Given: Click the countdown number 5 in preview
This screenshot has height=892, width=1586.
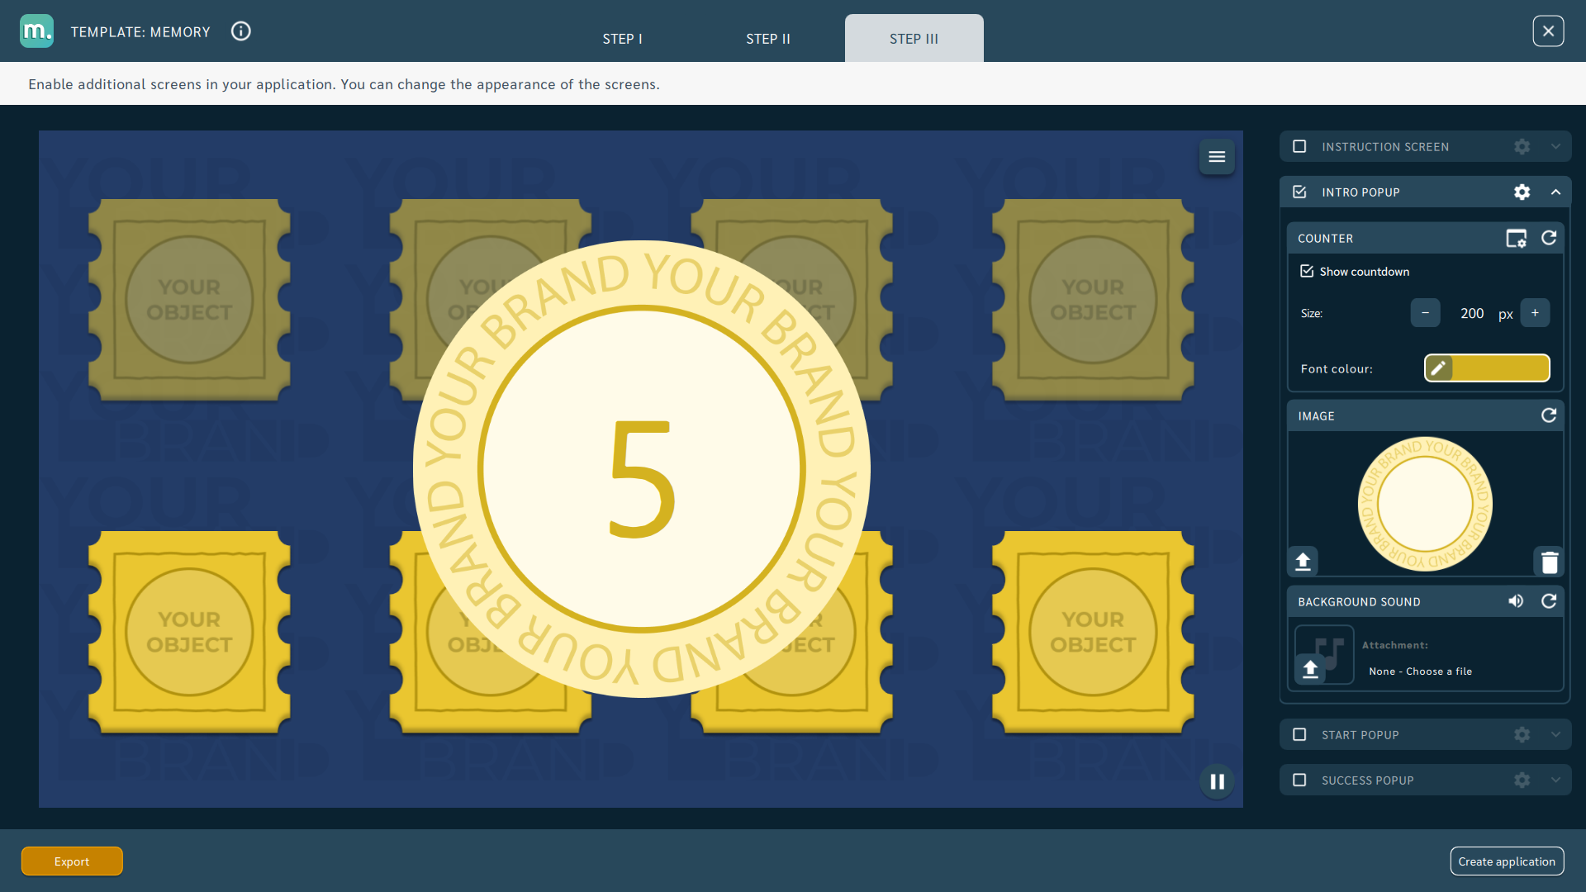Looking at the screenshot, I should tap(642, 478).
